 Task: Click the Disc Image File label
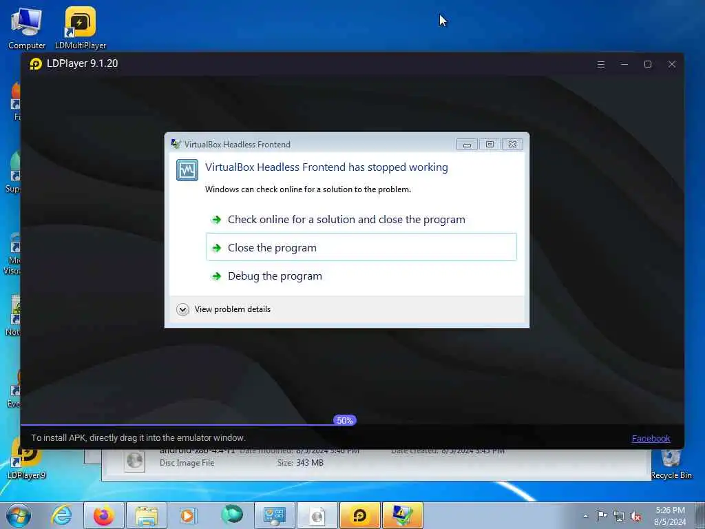point(187,462)
